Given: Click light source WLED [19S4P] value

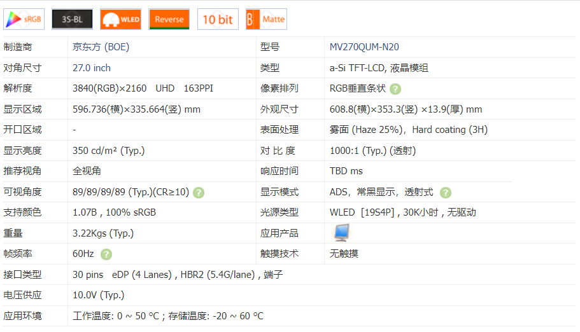Looking at the screenshot, I should pos(403,212).
